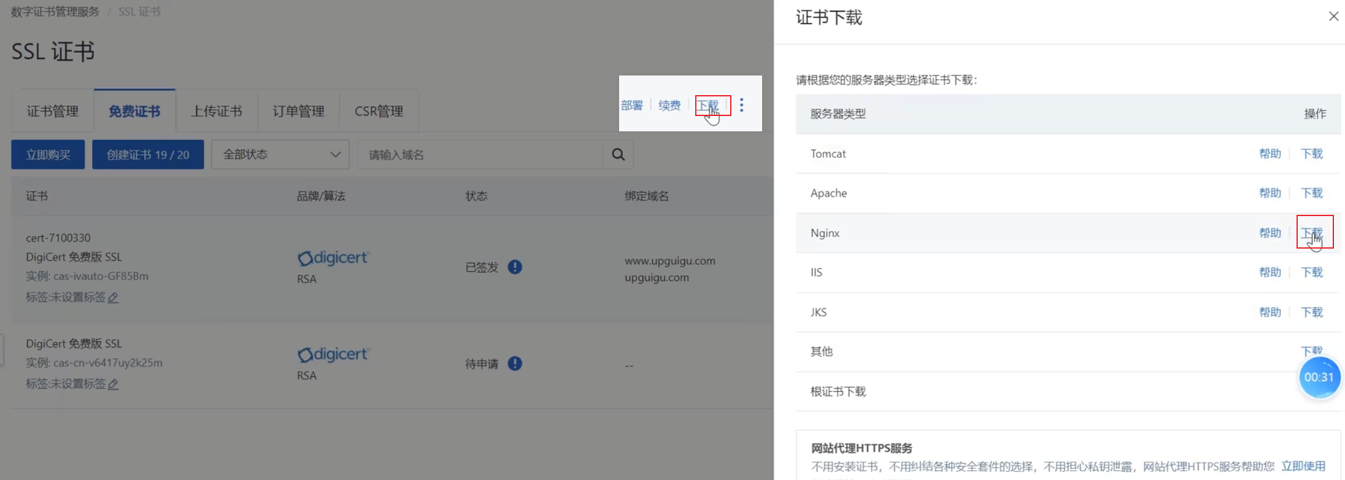Download the Apache certificate
This screenshot has width=1345, height=480.
[x=1312, y=193]
